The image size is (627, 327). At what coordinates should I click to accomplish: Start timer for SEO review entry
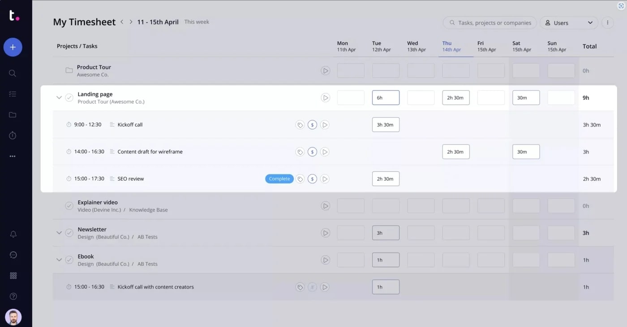[325, 179]
